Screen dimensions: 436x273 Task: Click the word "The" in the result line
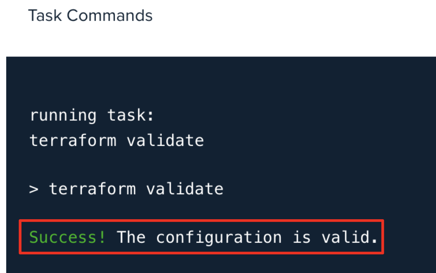131,237
